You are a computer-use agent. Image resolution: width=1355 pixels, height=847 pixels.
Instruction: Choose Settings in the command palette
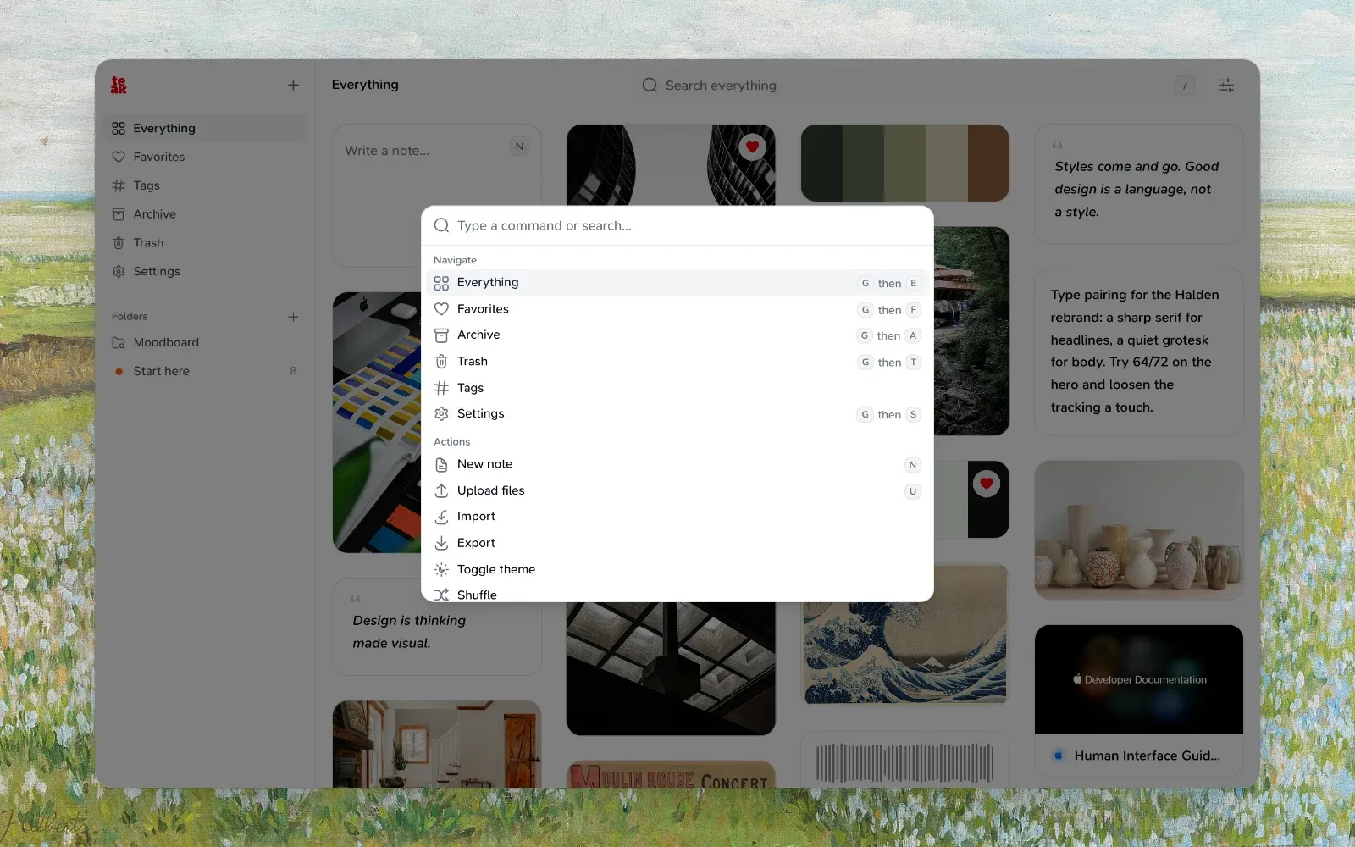click(677, 414)
